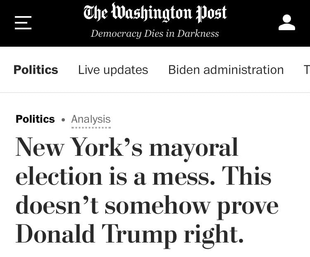Click the user account profile icon

(287, 22)
